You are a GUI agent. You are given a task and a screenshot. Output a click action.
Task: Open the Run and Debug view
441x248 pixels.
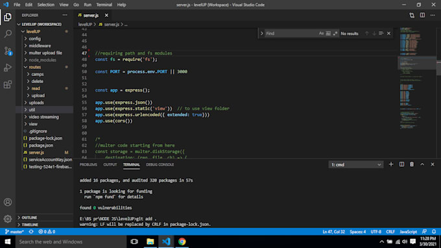(x=8, y=68)
